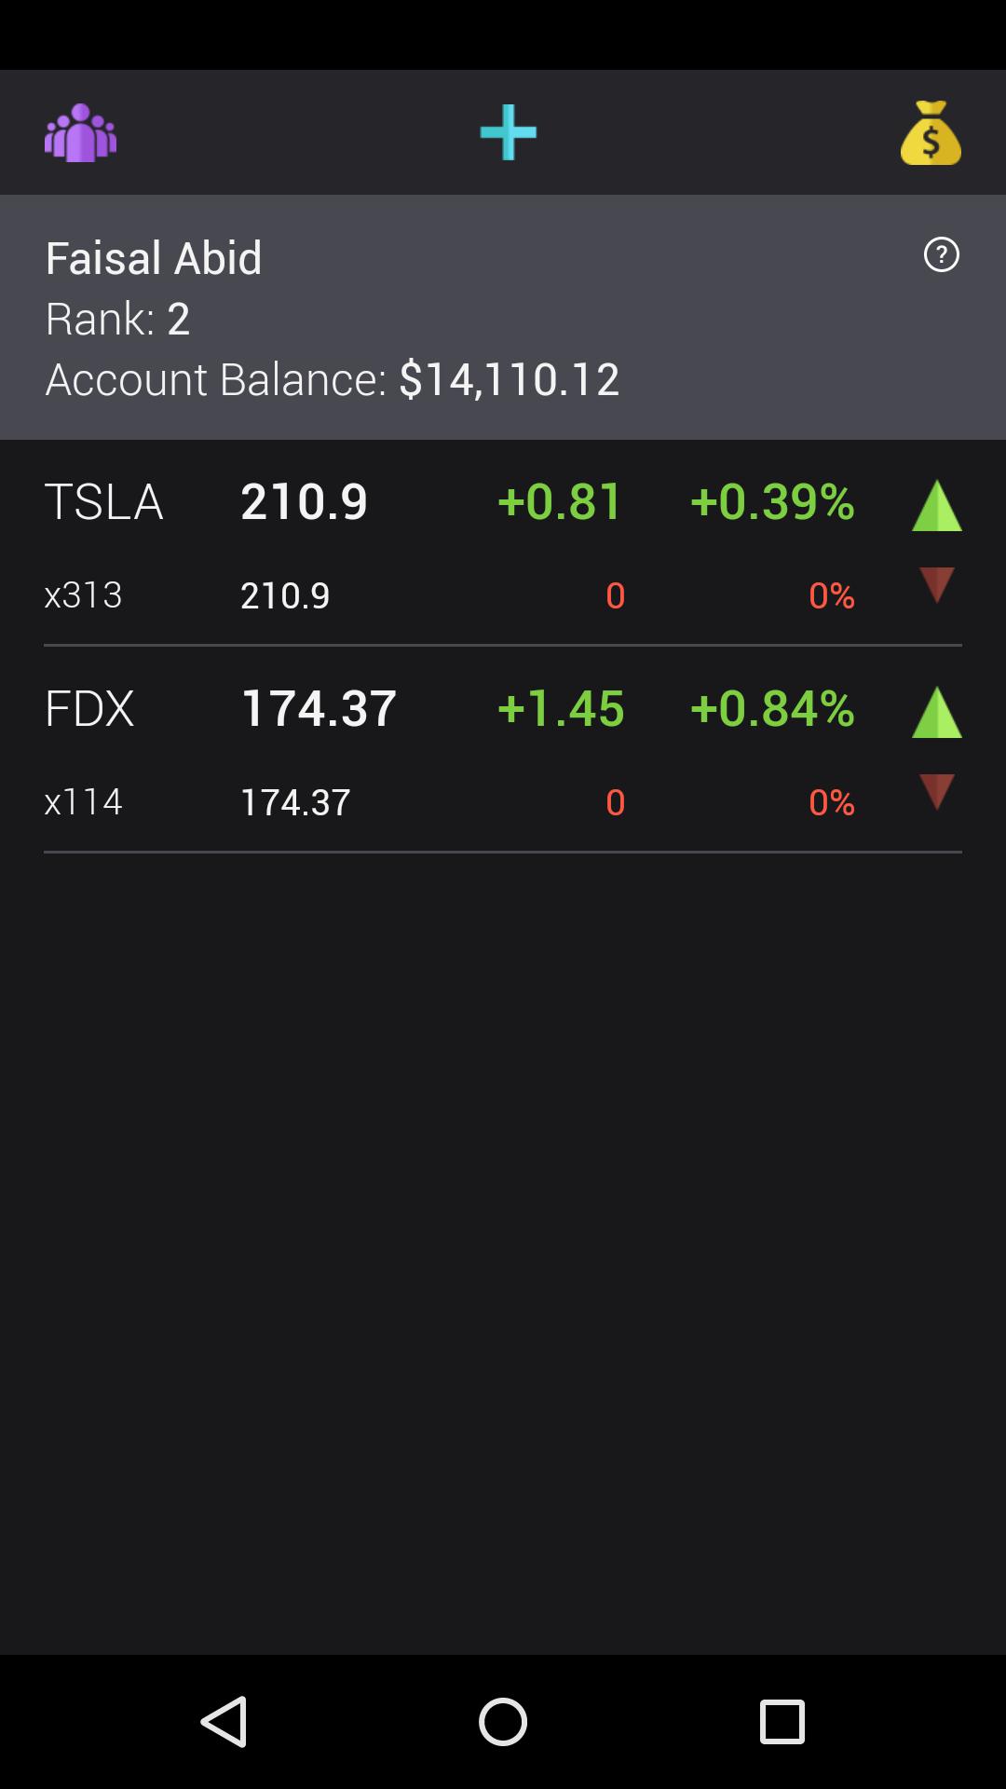1006x1789 pixels.
Task: Tap the green up arrow for TSLA
Action: (936, 506)
